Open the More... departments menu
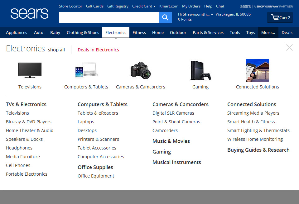 pyautogui.click(x=268, y=33)
